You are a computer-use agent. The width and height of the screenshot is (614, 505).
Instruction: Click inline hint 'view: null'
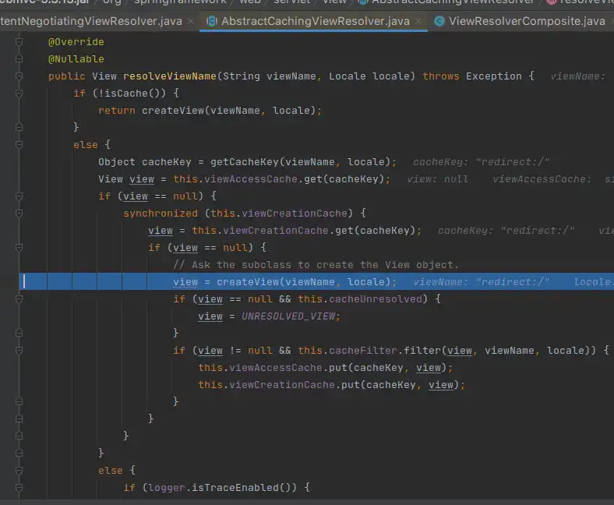pos(437,179)
